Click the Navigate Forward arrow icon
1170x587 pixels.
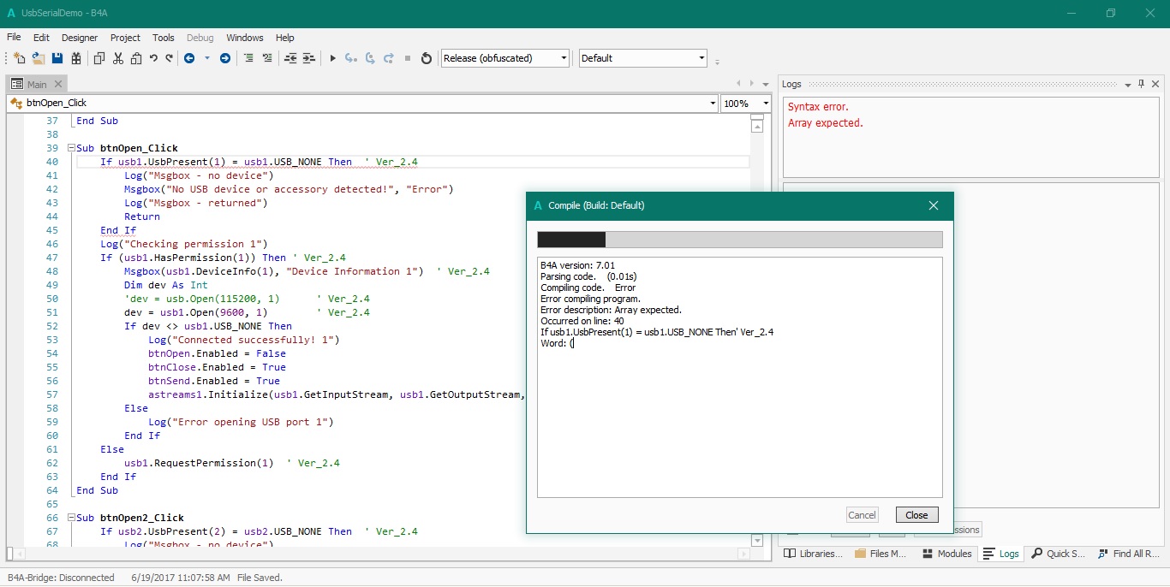point(225,58)
